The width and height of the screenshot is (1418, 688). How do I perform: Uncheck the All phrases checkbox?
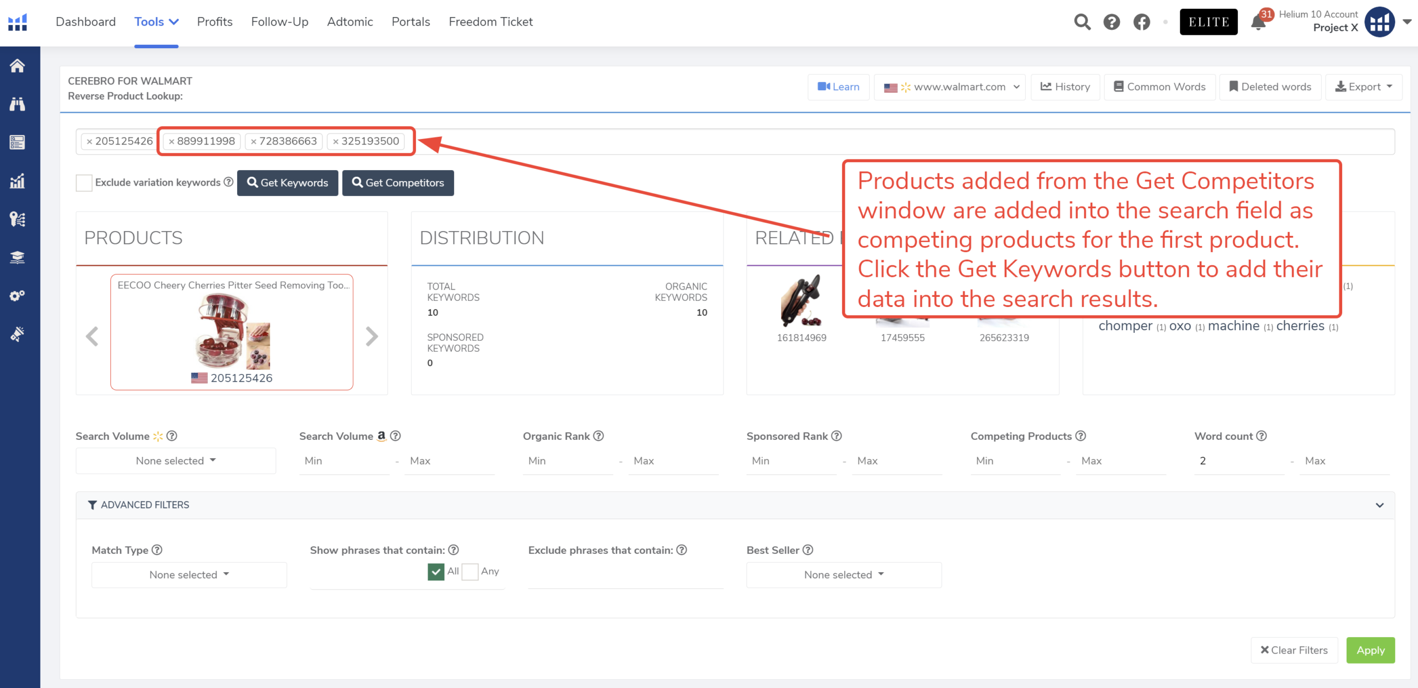click(x=436, y=572)
